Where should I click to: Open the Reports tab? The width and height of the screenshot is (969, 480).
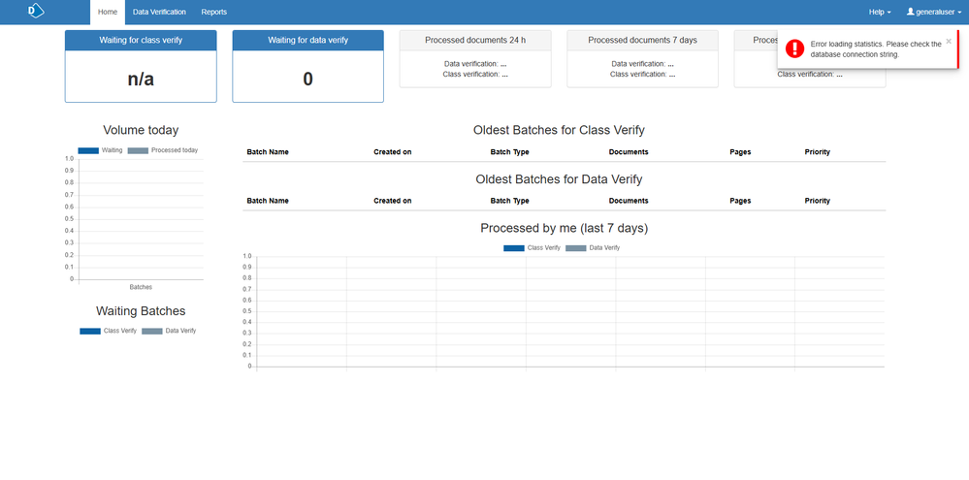[x=213, y=12]
